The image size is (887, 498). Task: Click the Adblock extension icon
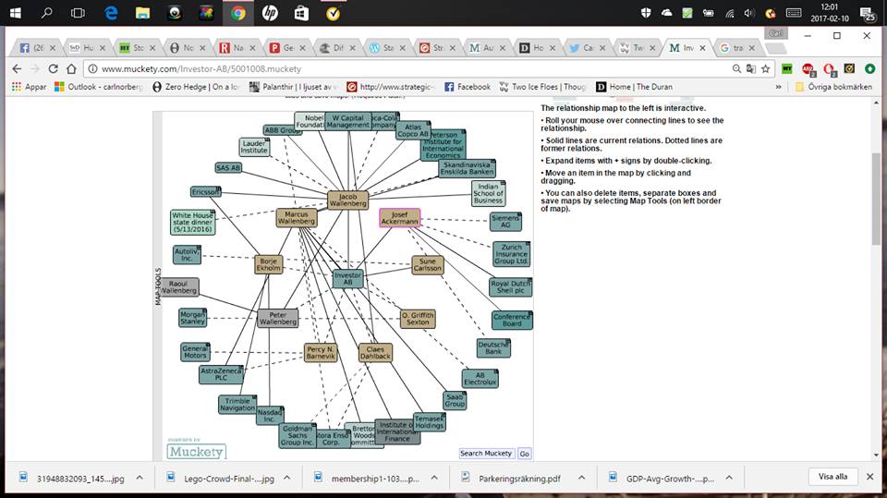[x=808, y=68]
